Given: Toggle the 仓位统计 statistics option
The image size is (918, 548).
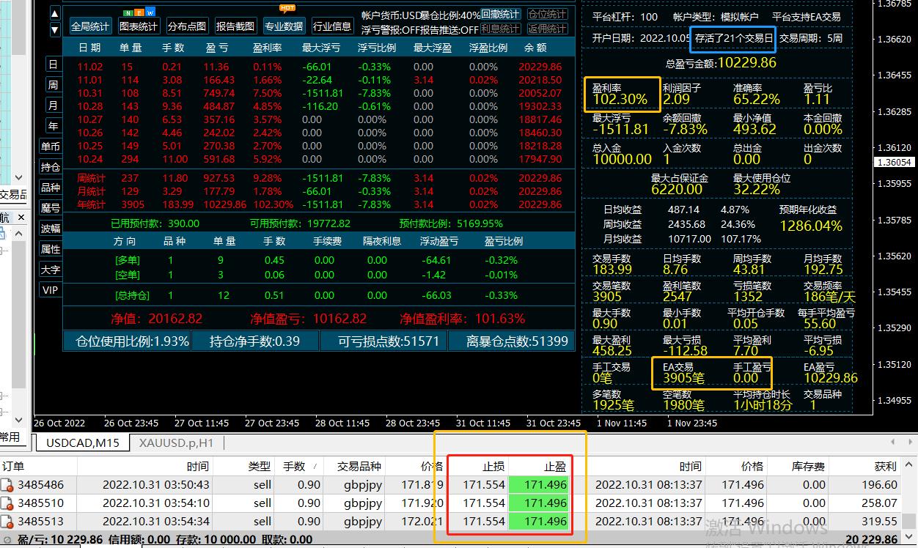Looking at the screenshot, I should [x=547, y=14].
